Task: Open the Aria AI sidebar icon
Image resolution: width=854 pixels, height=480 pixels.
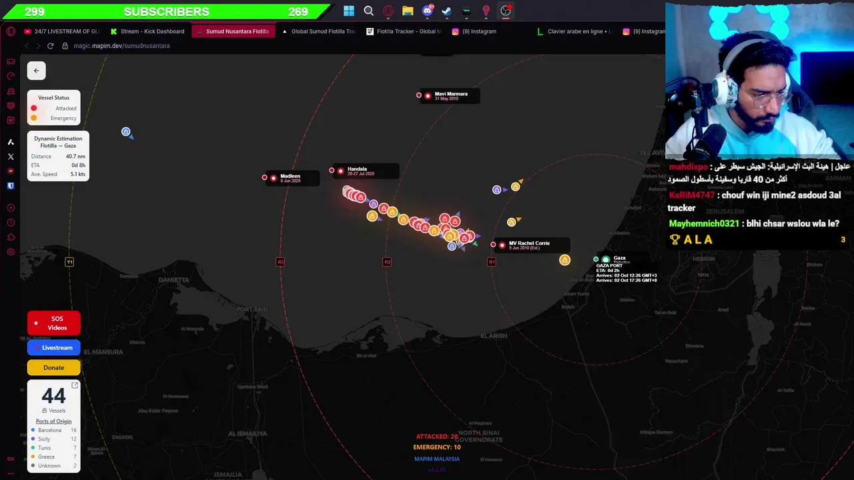Action: [x=11, y=142]
